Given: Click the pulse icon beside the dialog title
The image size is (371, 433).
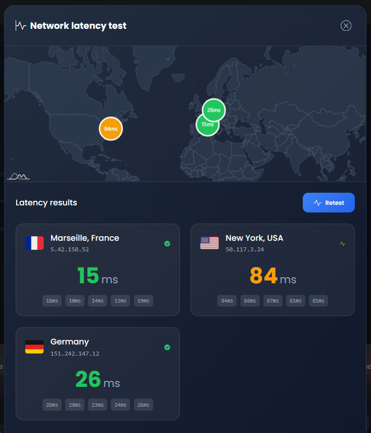Looking at the screenshot, I should pos(21,26).
